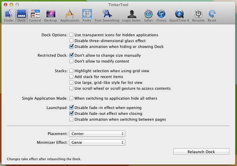237x166 pixels.
Task: Open the General settings pane
Action: [35, 16]
